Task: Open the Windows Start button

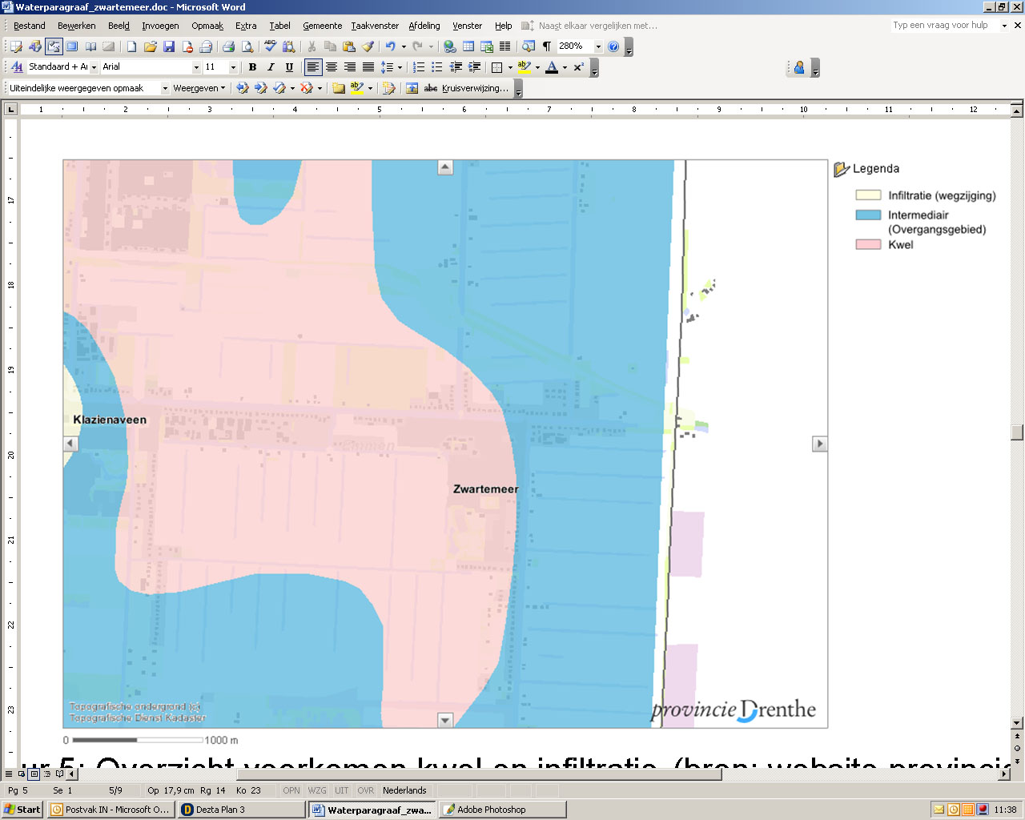Action: click(22, 810)
